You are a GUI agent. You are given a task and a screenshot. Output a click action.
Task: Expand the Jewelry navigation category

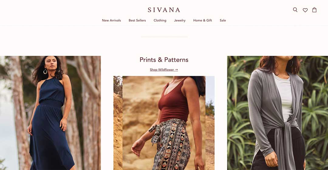(x=180, y=20)
